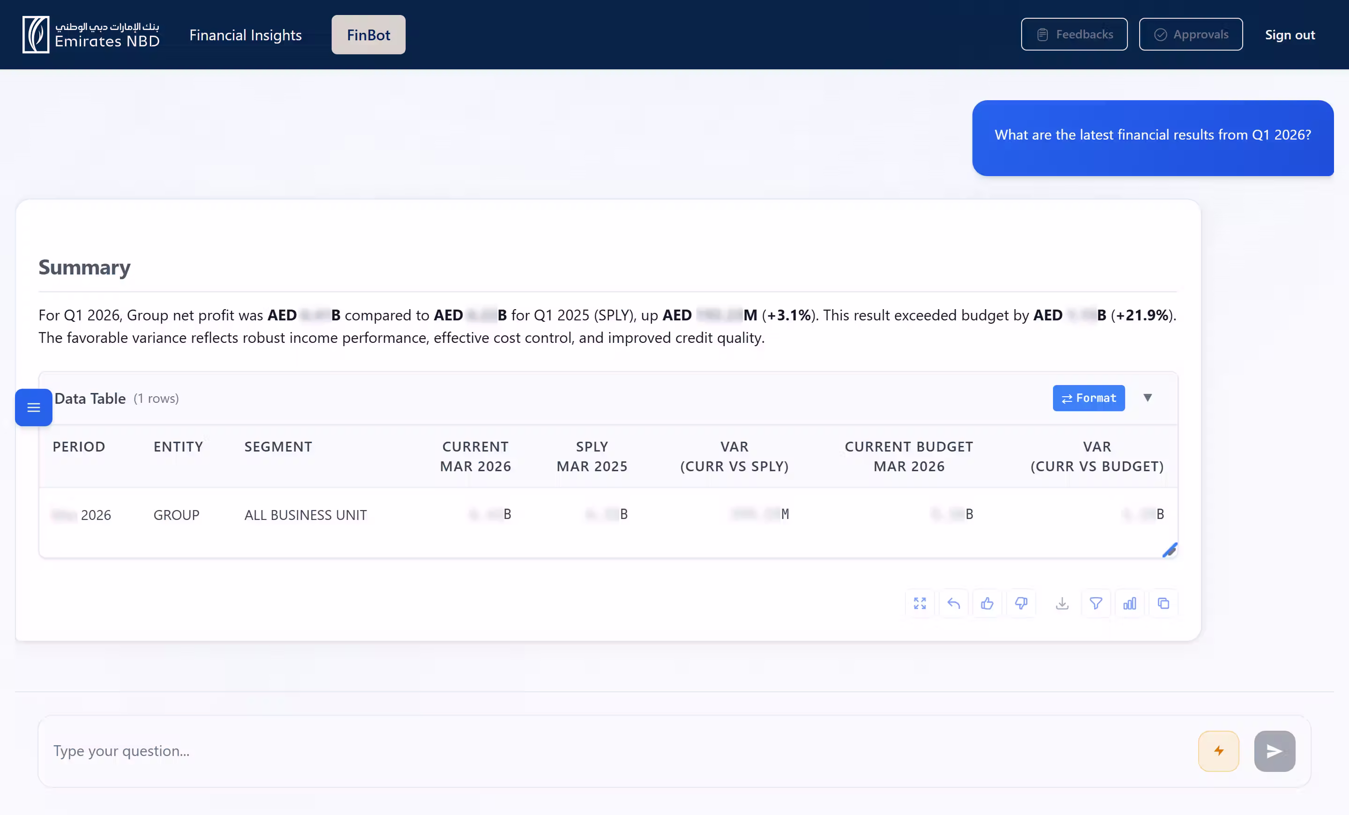Screen dimensions: 1349x815
Task: Click the Sign out link
Action: [1290, 35]
